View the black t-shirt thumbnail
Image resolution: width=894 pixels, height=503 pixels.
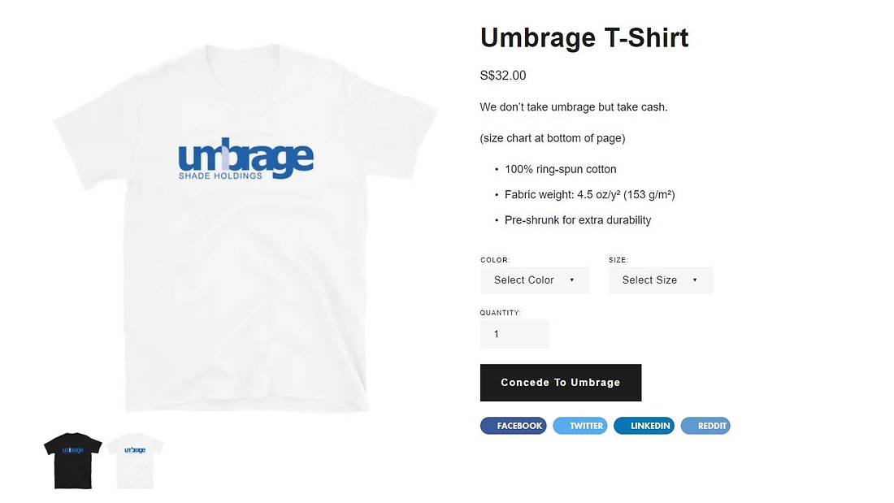(x=73, y=461)
